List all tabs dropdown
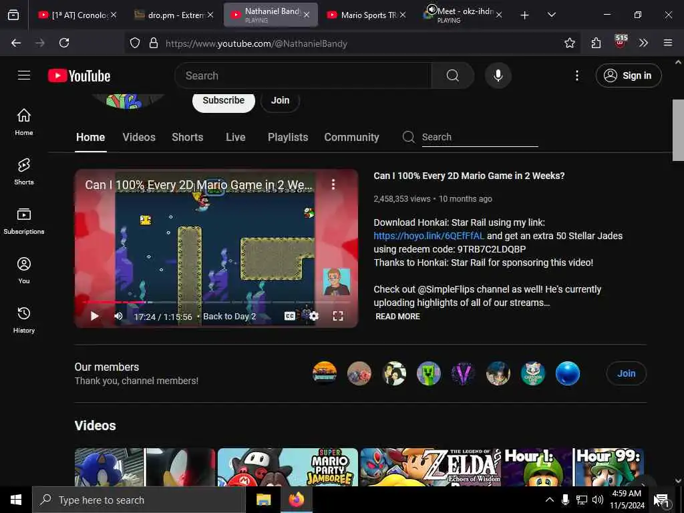 [x=551, y=15]
